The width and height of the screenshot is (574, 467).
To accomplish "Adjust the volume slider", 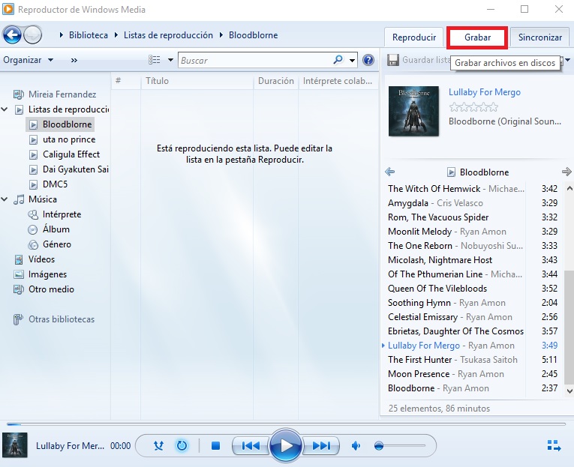I will [x=401, y=446].
